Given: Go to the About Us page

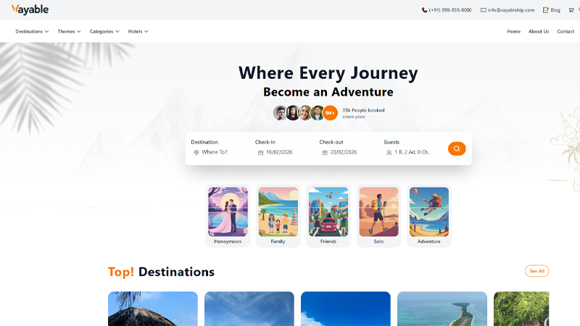Looking at the screenshot, I should pyautogui.click(x=539, y=31).
